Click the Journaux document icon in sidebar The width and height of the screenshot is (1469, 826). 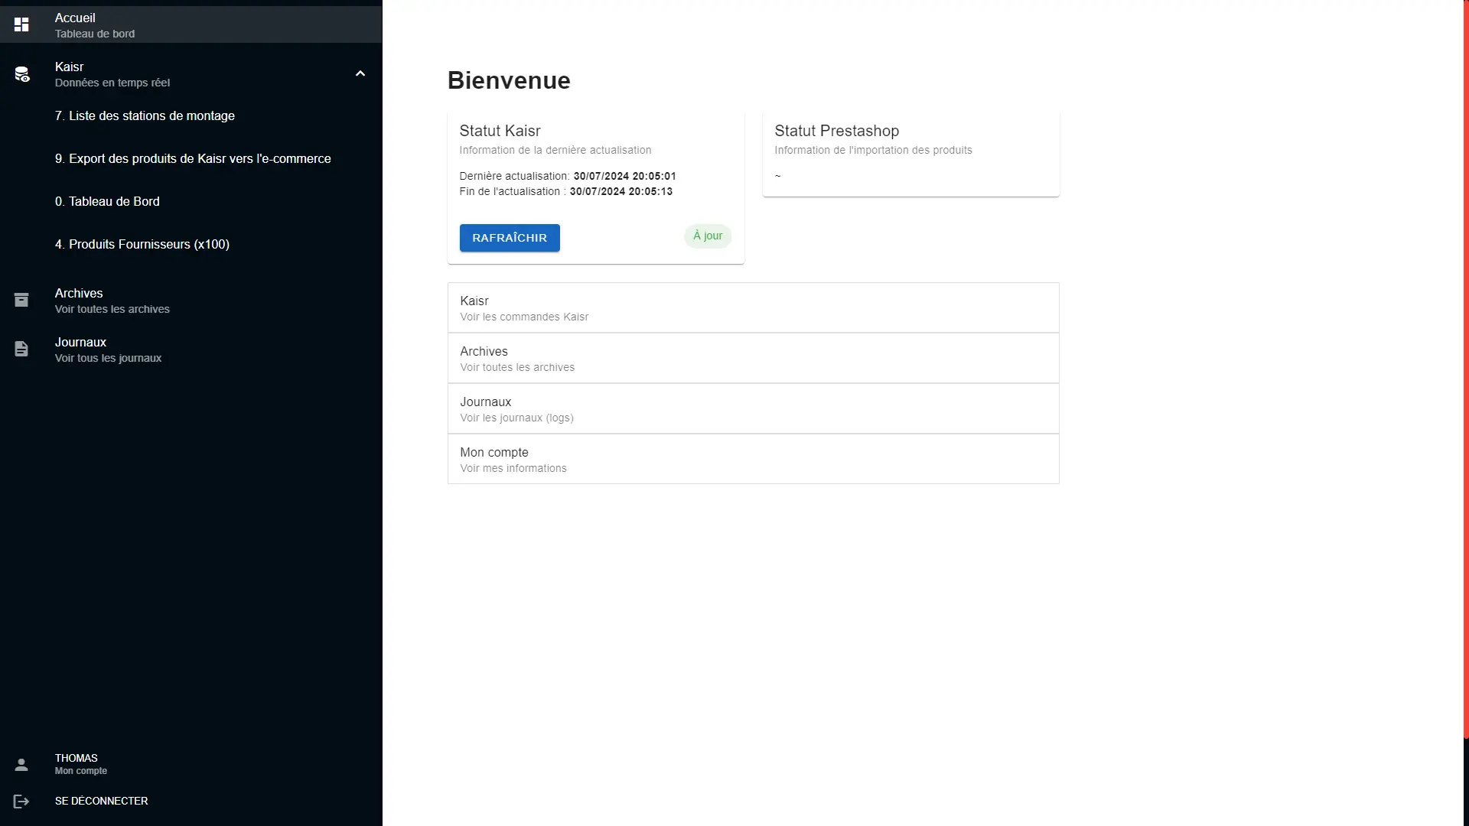21,349
